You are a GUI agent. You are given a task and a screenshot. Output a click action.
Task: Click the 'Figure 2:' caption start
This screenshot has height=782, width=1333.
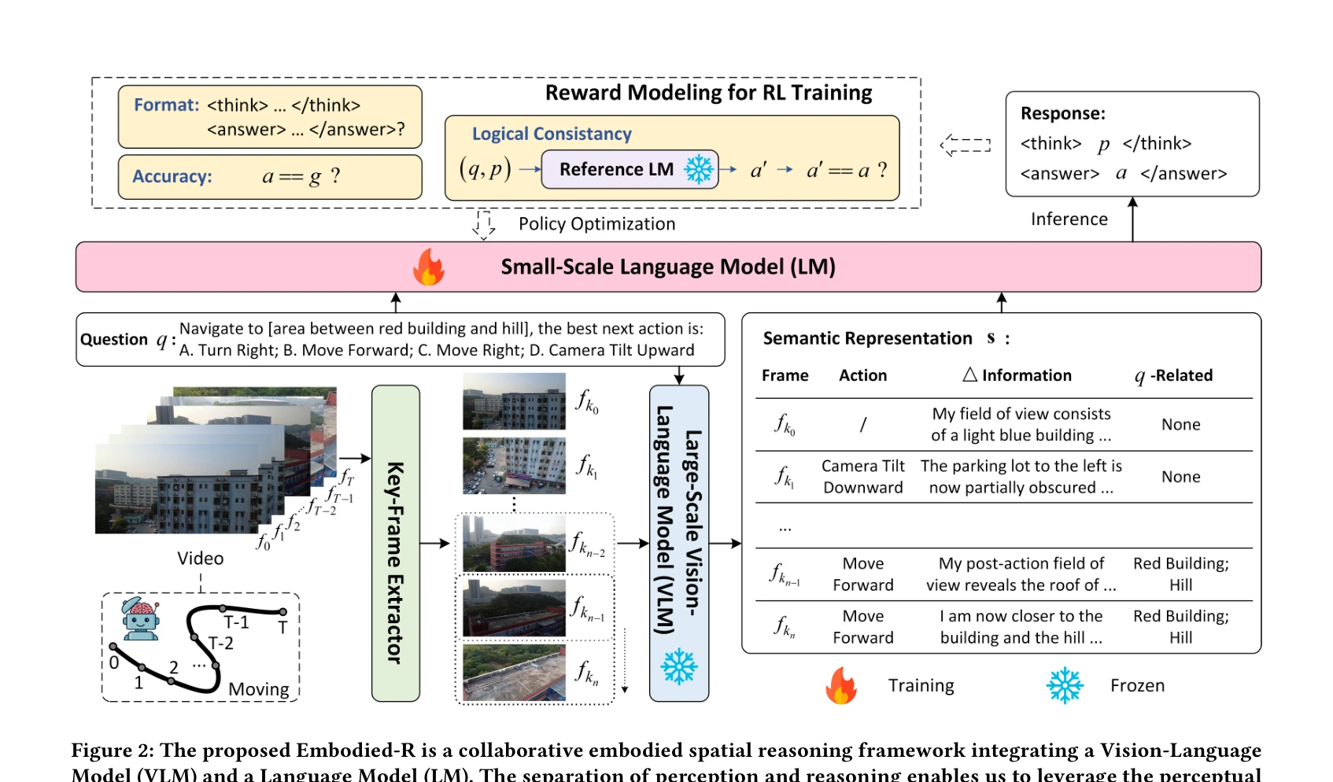tap(112, 751)
